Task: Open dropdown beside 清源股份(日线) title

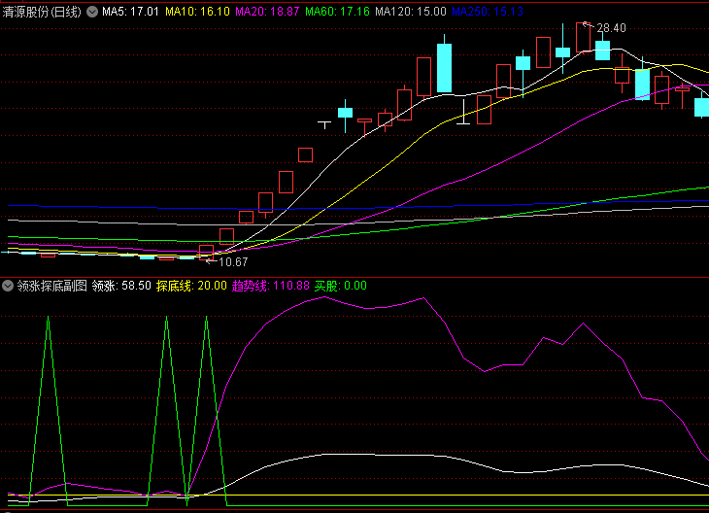Action: click(92, 12)
